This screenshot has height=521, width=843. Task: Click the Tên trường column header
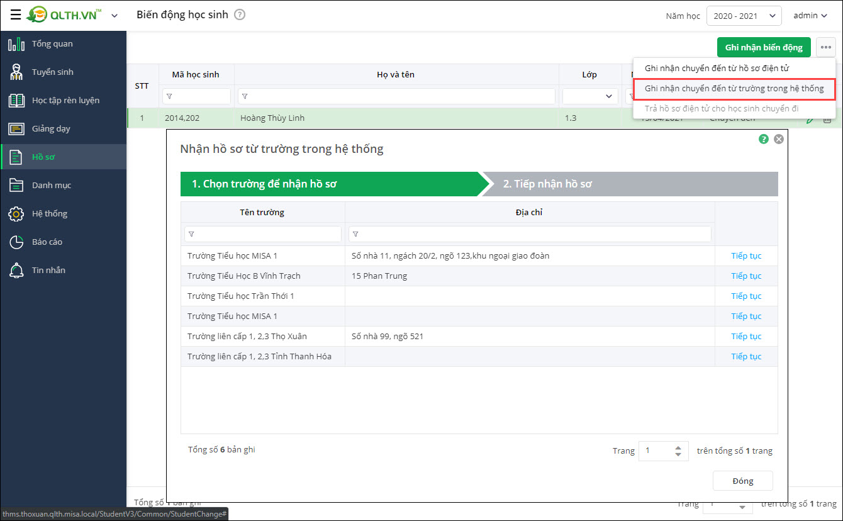point(262,212)
